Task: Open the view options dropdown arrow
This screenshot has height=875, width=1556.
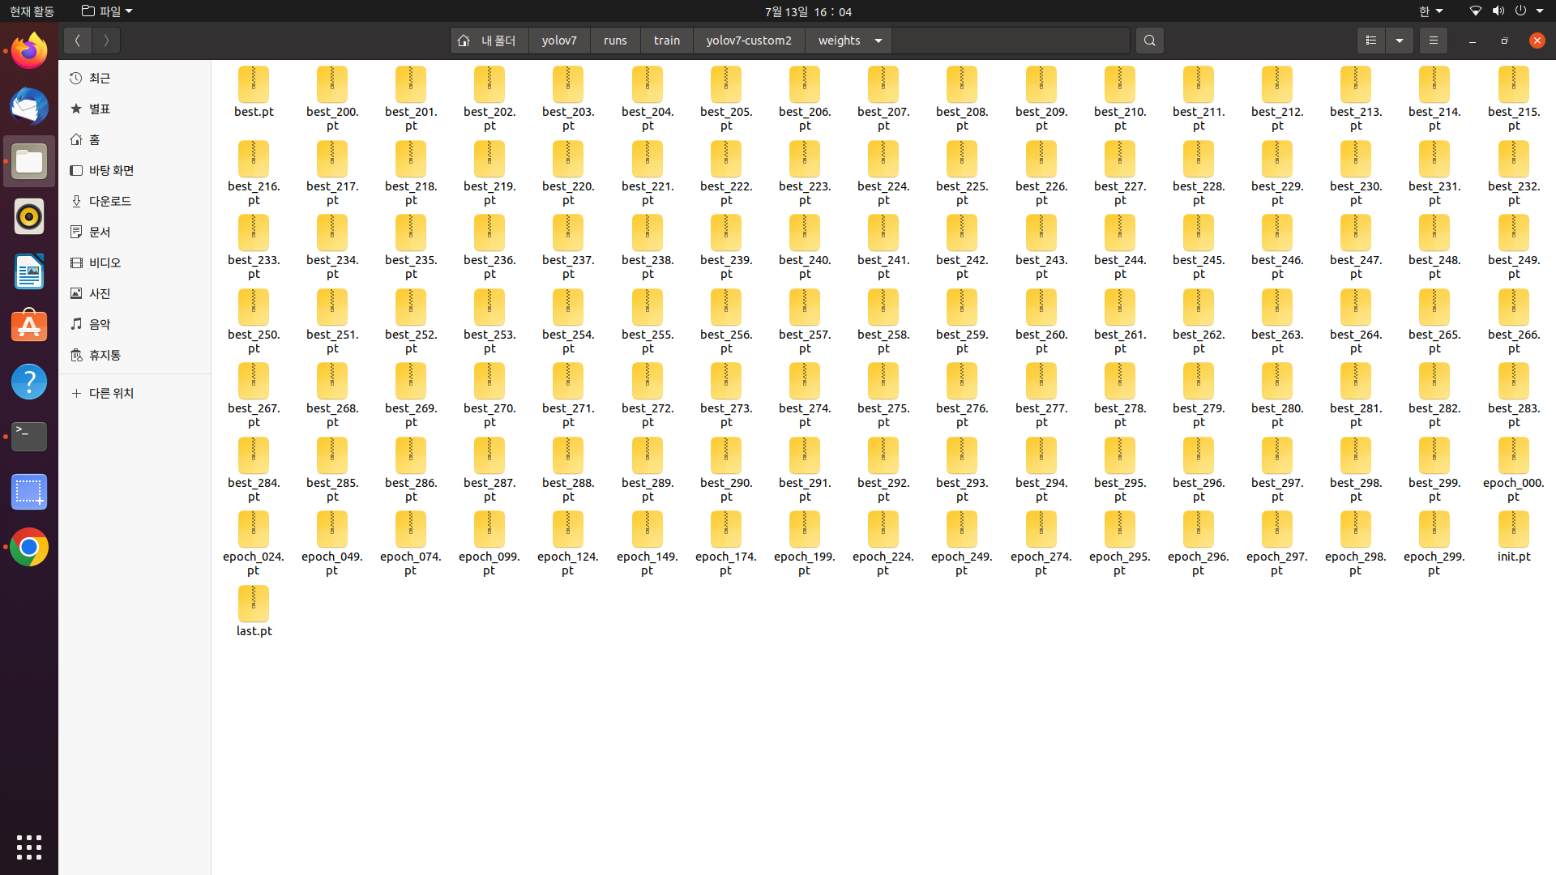Action: point(1400,41)
